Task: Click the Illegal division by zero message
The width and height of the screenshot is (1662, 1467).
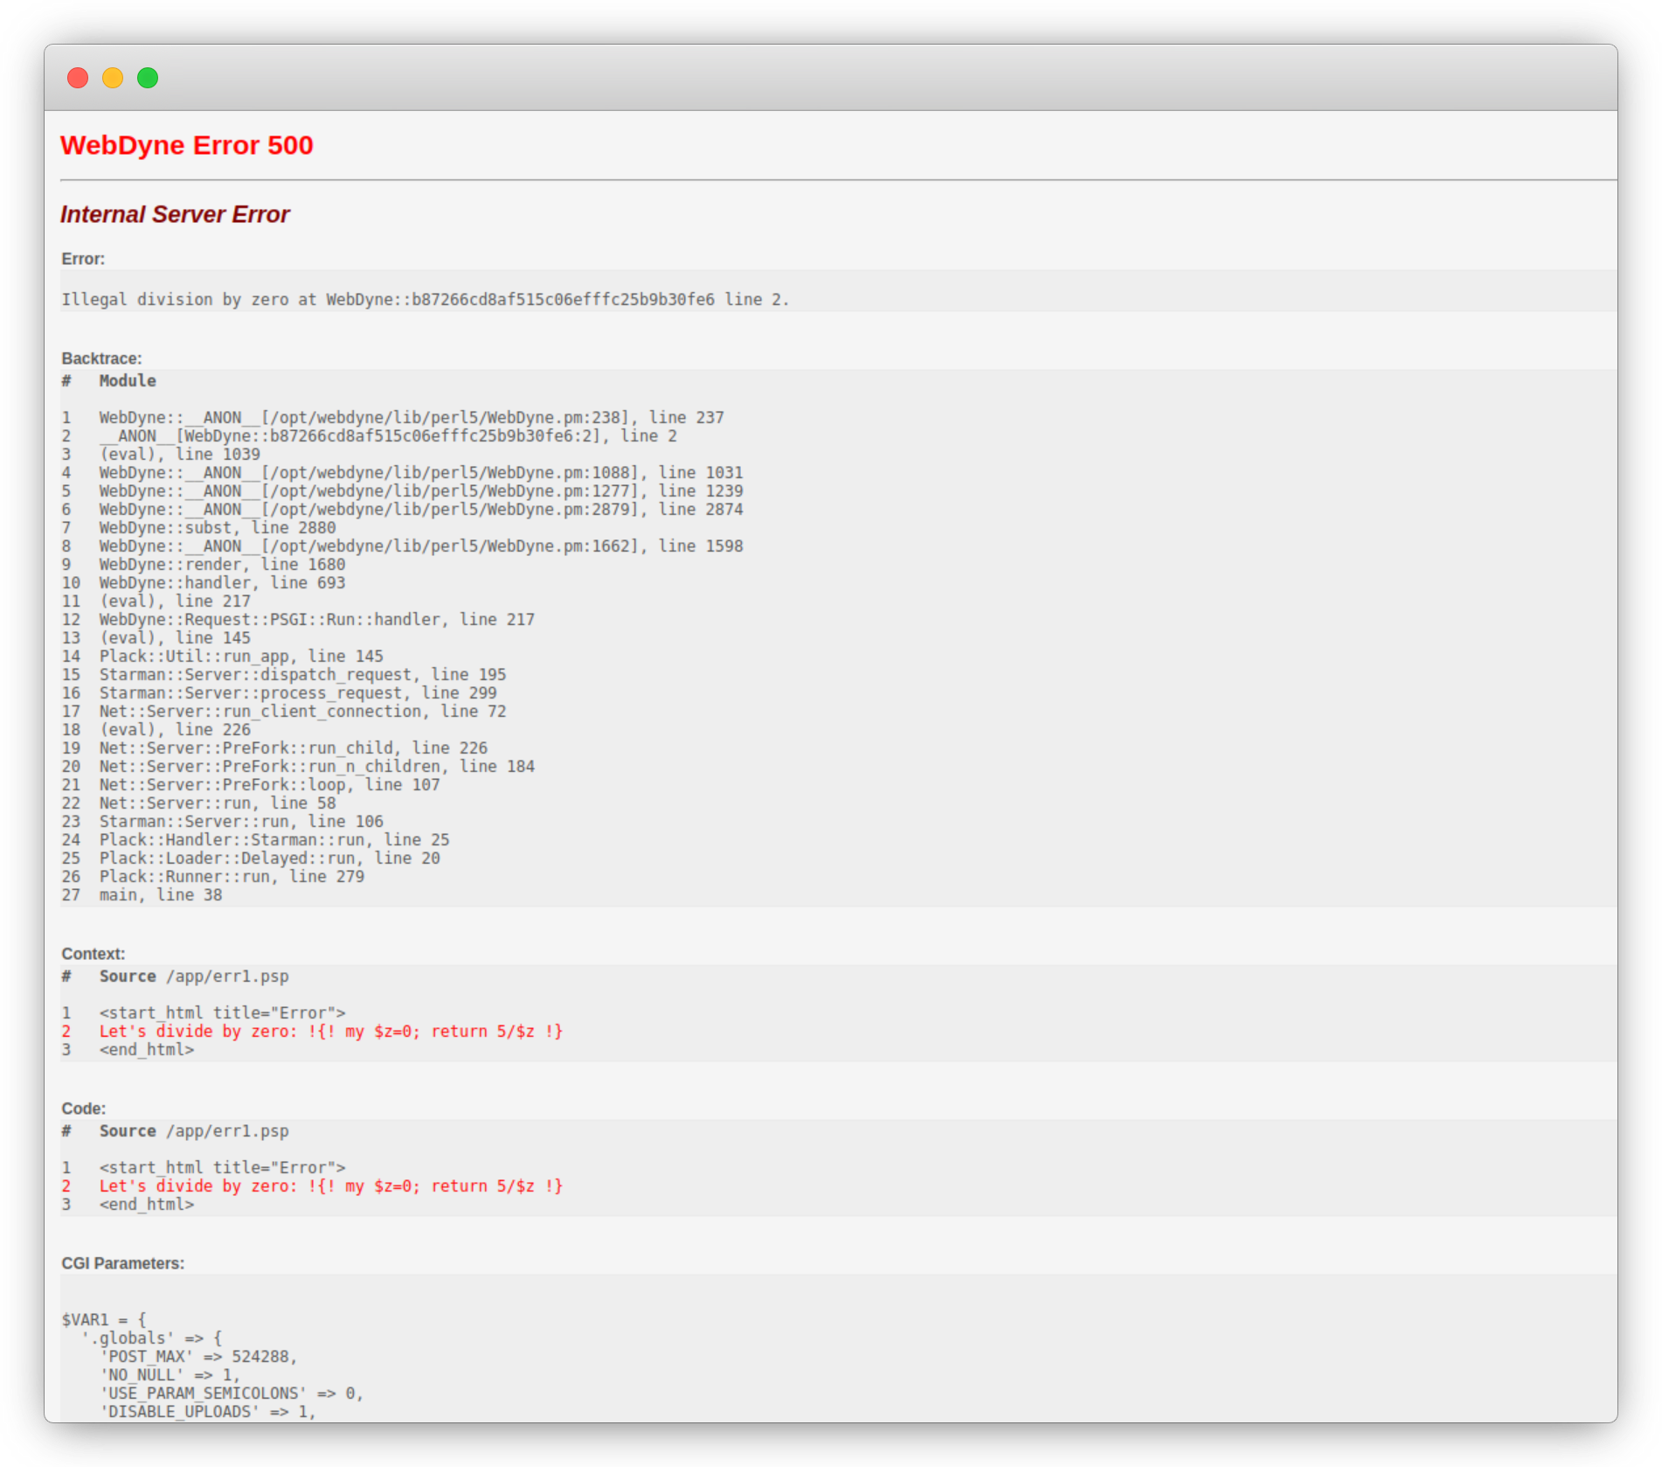Action: [x=425, y=300]
